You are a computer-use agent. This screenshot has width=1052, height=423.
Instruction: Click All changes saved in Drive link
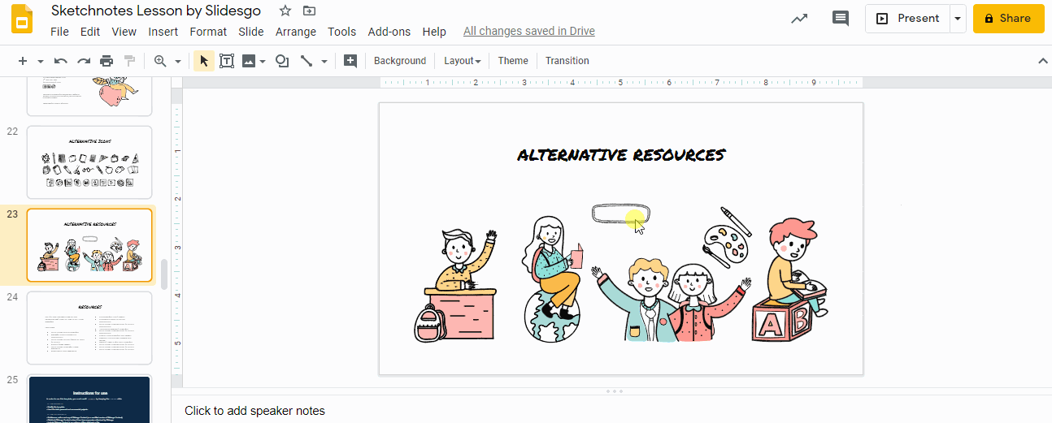(529, 32)
